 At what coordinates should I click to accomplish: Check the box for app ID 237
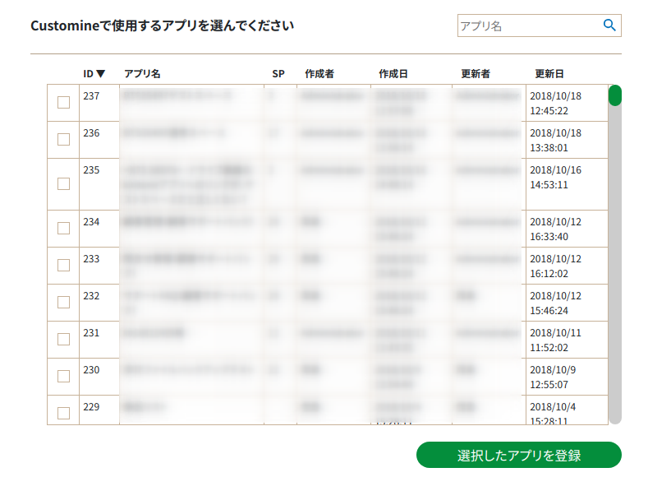[x=63, y=102]
